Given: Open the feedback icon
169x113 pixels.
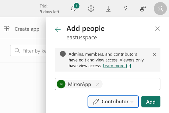Looking at the screenshot, I should [143, 8].
